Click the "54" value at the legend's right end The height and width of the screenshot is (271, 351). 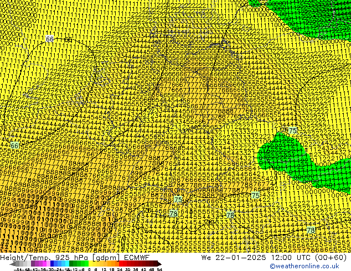point(159,269)
